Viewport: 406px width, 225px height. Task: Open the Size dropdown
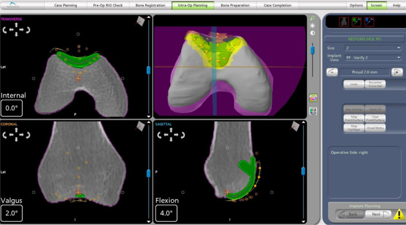(373, 48)
